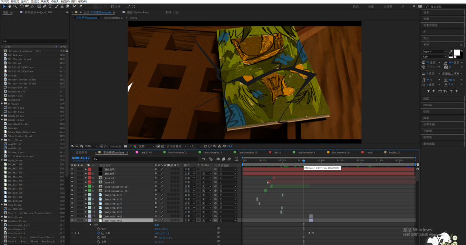The height and width of the screenshot is (245, 466).
Task: Select the Pan Behind anchor point tool
Action: (32, 6)
